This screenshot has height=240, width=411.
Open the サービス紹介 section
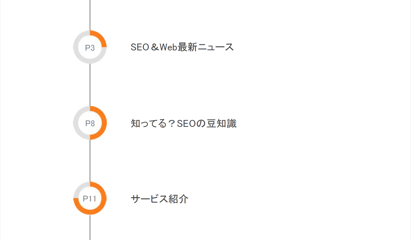(x=159, y=199)
